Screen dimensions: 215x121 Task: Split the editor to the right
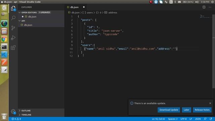coord(204,7)
